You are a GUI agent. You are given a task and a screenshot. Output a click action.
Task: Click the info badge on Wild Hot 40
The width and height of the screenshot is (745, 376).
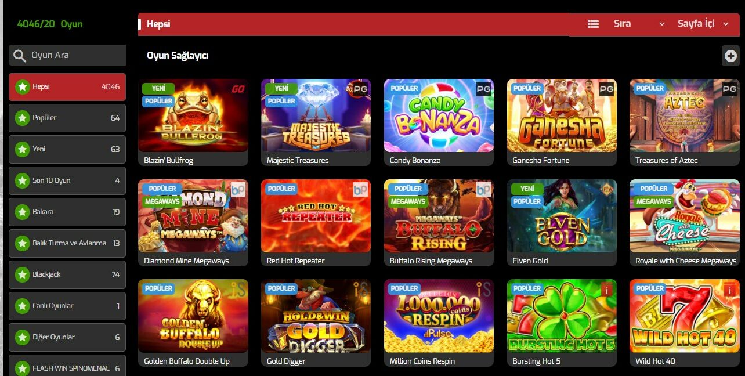click(730, 289)
